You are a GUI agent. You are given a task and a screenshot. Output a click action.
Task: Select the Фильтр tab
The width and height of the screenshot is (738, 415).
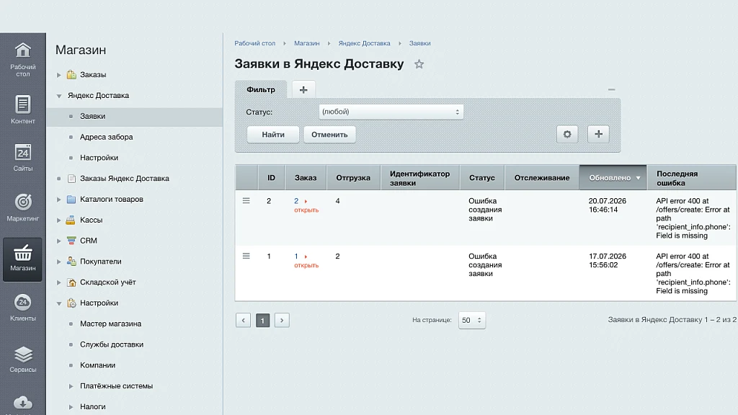click(261, 89)
